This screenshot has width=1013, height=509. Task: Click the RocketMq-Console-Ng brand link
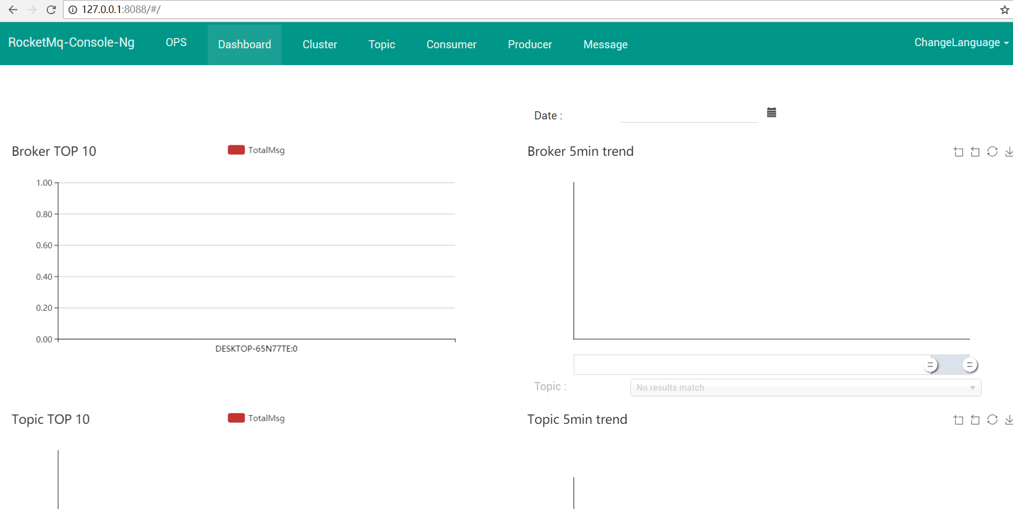click(x=71, y=43)
